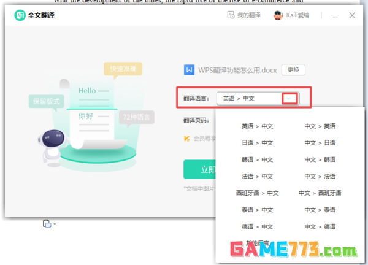
Task: Click the WPS翻译功能怎么用.docx file name
Action: (237, 70)
